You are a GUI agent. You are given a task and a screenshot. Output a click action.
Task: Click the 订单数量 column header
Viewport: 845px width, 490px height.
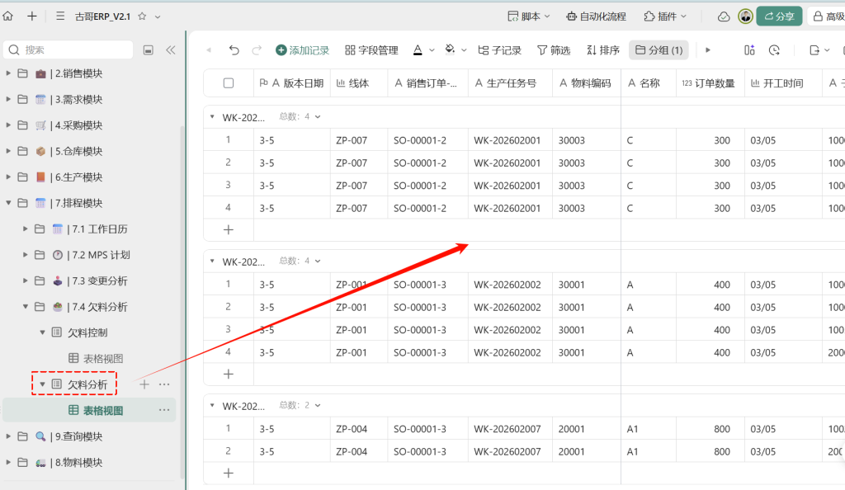tap(710, 83)
